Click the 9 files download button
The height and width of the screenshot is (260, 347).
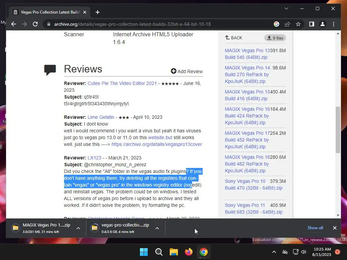tap(275, 38)
